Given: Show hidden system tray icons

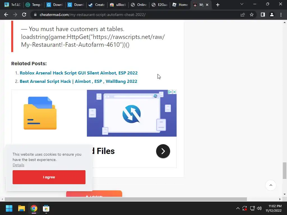Looking at the screenshot, I should coord(238,208).
